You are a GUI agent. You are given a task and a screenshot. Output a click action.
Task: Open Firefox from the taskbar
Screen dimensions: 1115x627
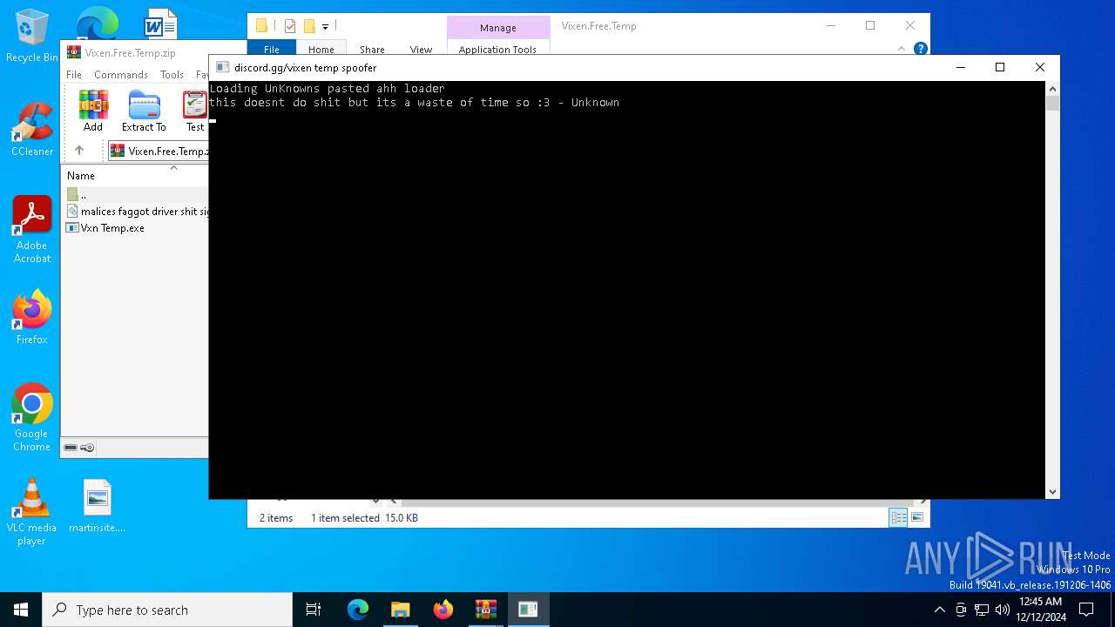(443, 610)
